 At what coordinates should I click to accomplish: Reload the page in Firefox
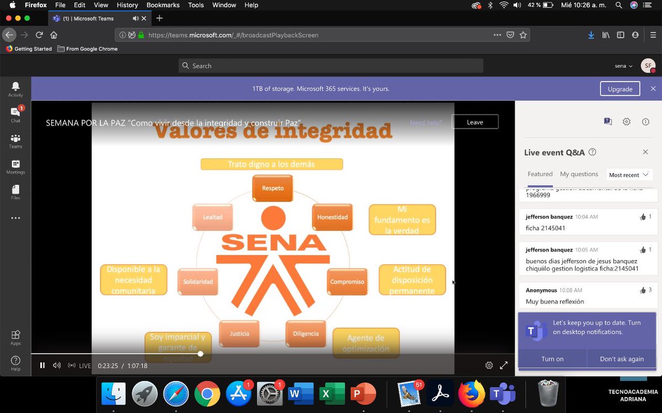[x=39, y=35]
